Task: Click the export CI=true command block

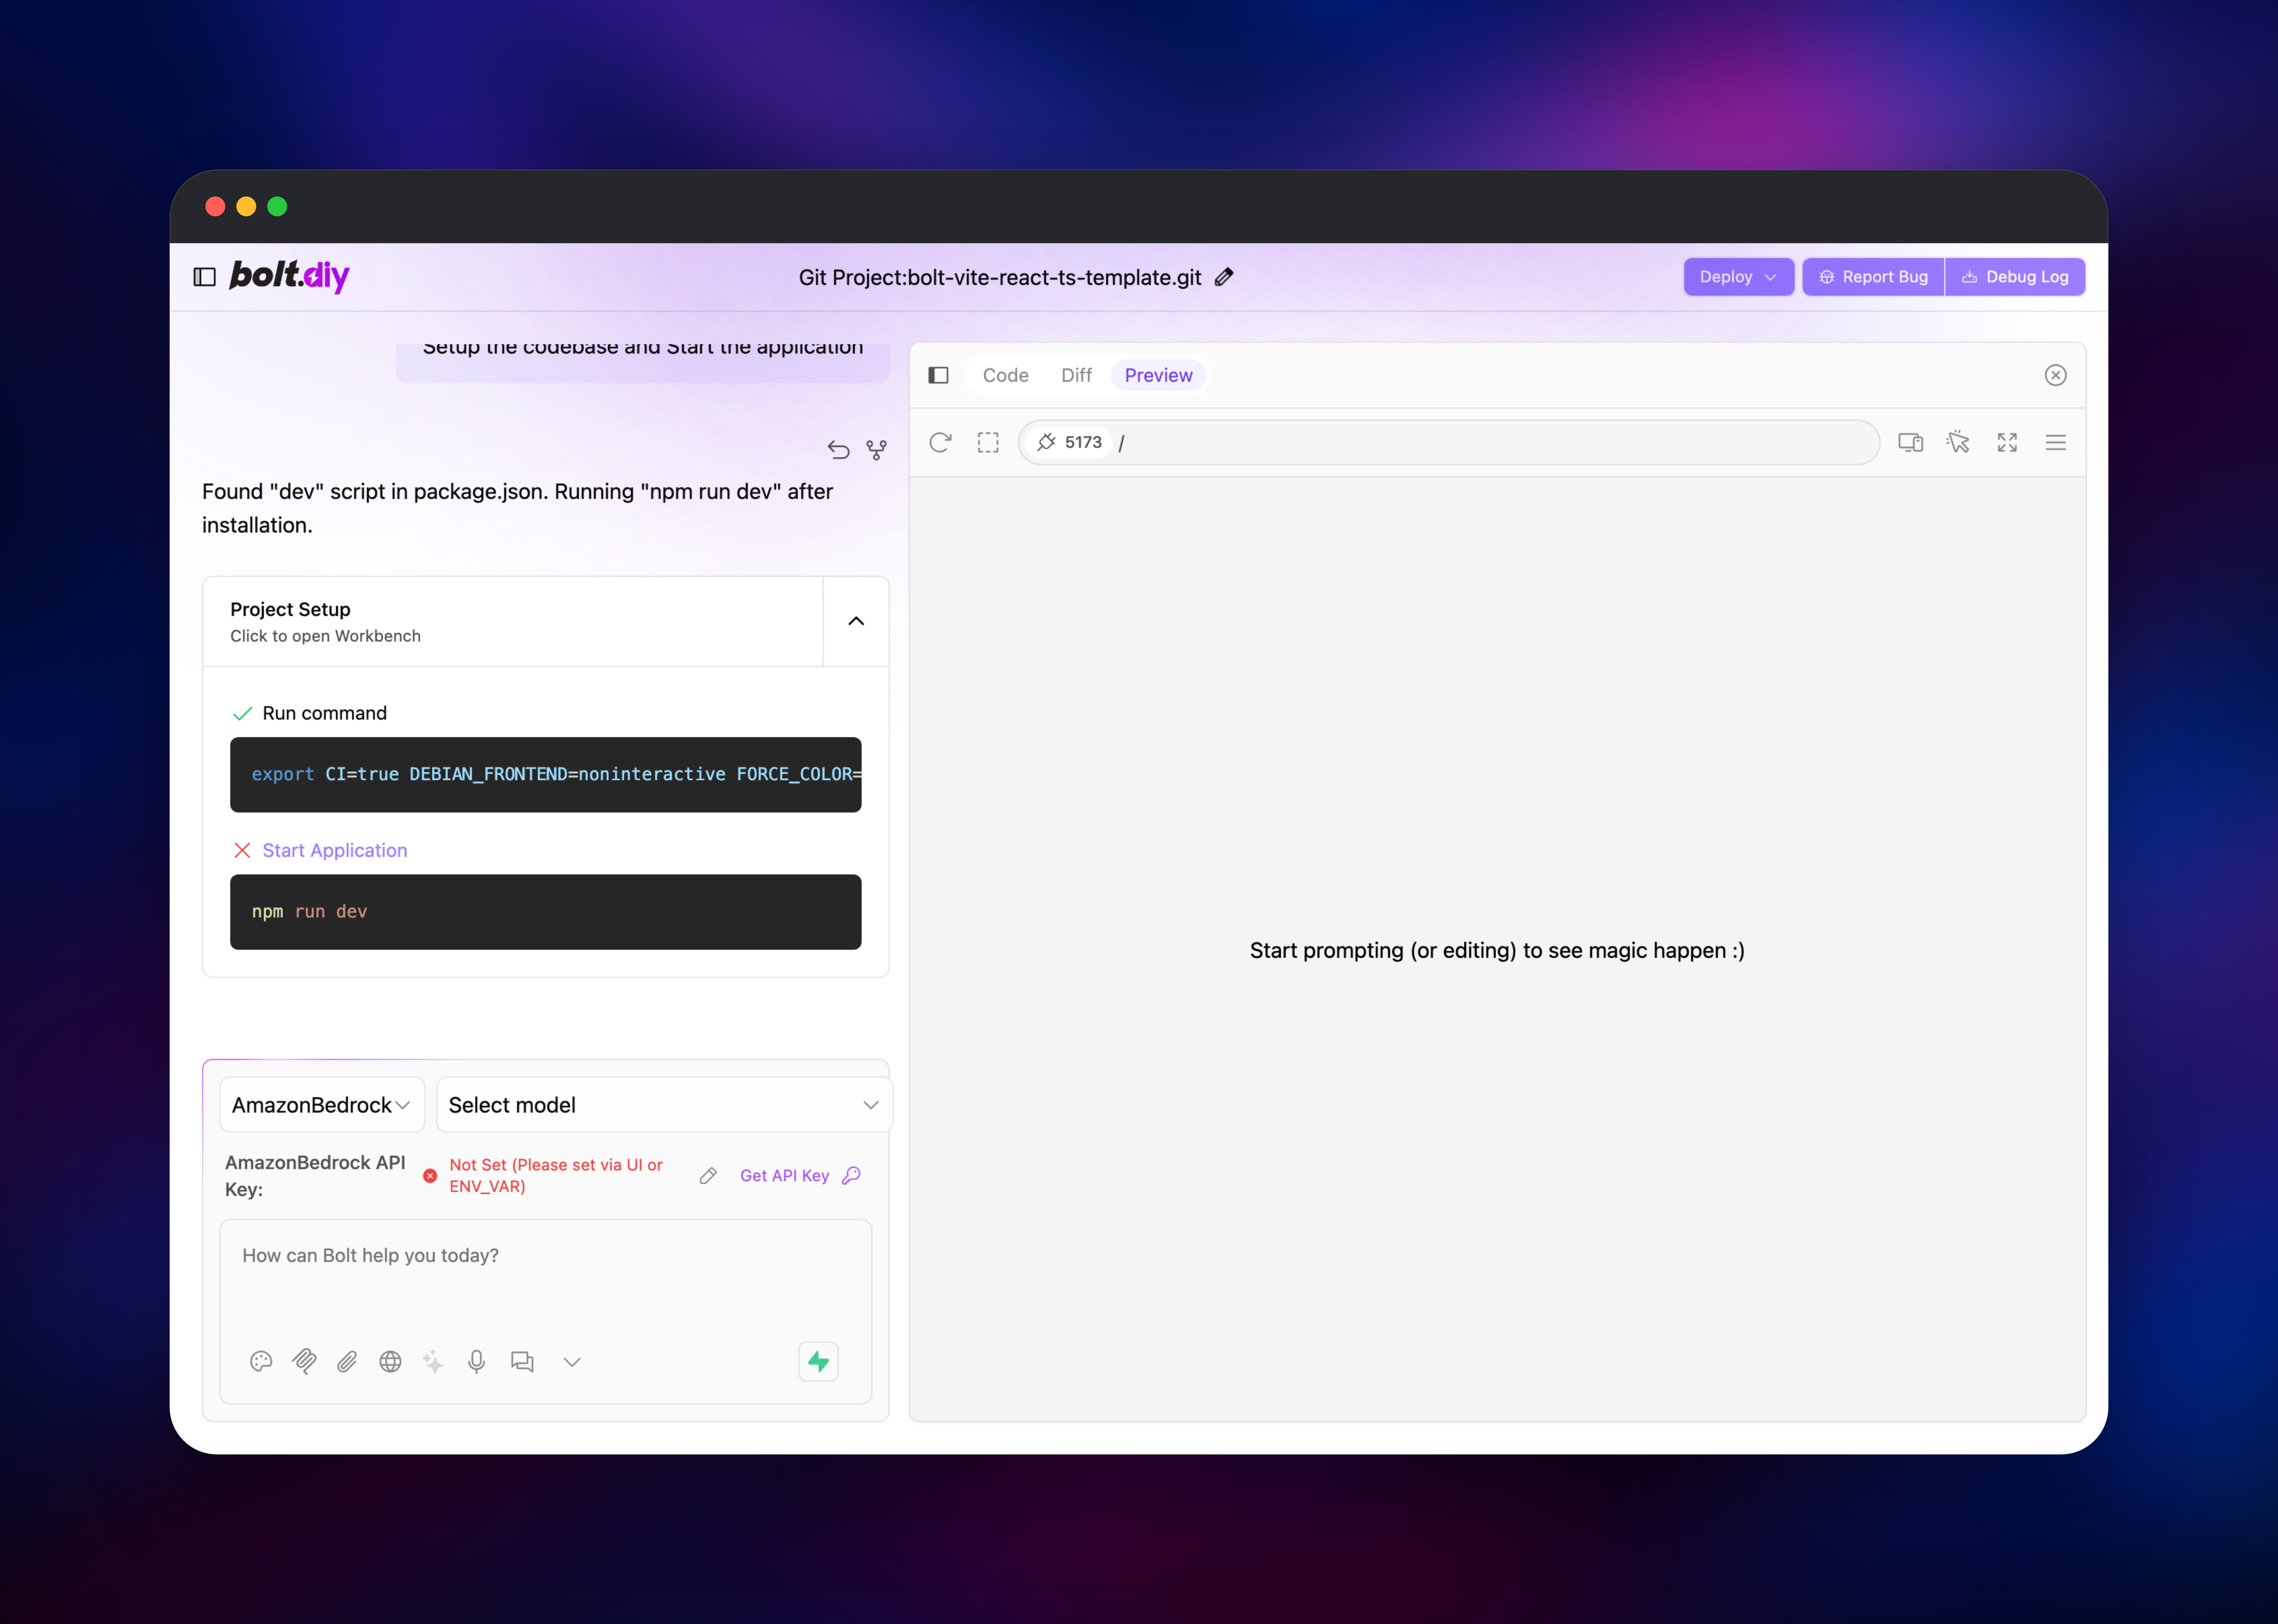Action: pyautogui.click(x=545, y=775)
